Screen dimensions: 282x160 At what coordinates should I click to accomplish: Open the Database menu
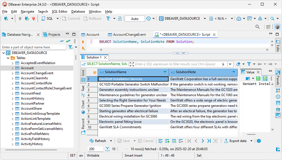78,12
